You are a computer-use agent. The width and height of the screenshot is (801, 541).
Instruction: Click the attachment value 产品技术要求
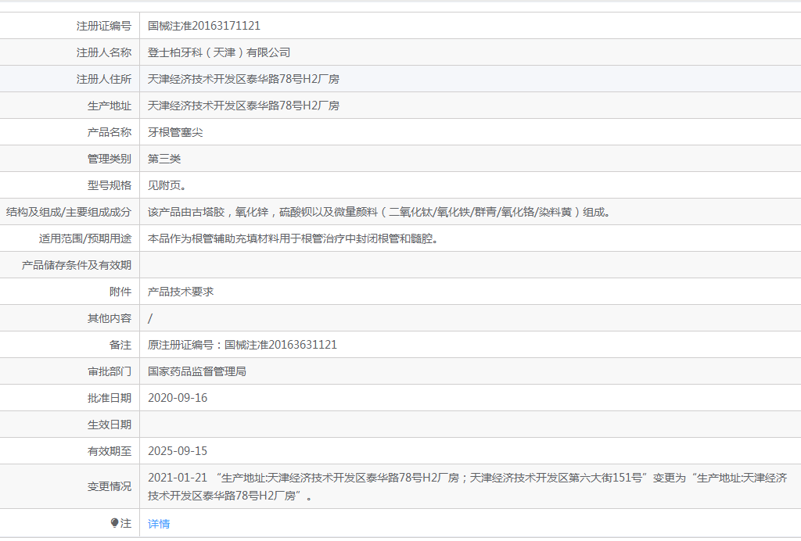(181, 292)
